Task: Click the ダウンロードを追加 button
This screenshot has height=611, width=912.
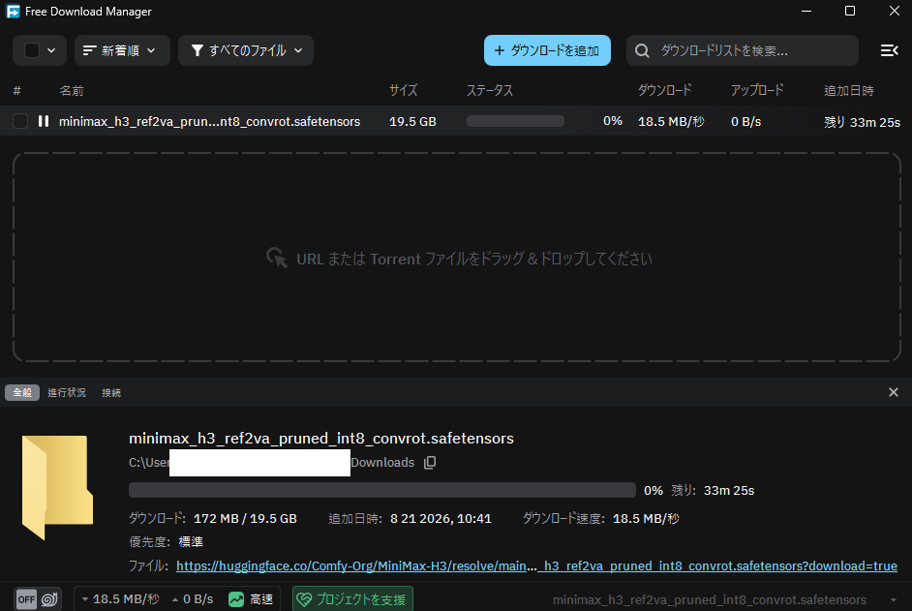Action: pos(547,50)
